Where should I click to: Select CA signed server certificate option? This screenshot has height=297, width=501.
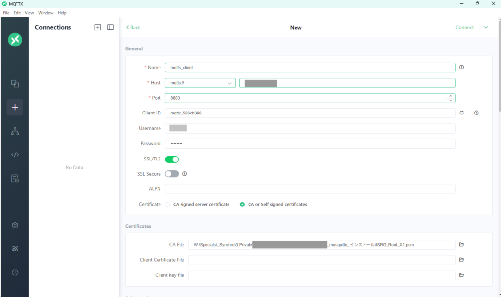pos(167,204)
